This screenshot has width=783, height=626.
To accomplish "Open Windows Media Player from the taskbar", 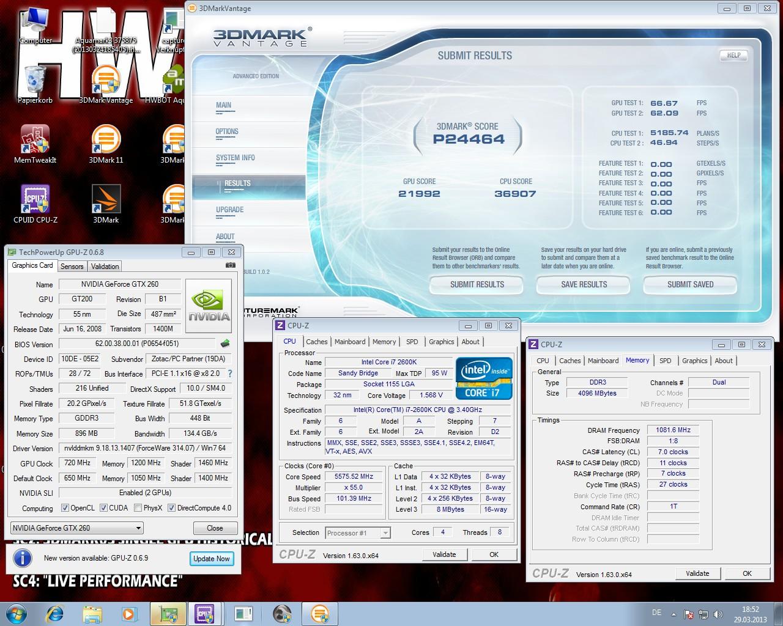I will [129, 614].
